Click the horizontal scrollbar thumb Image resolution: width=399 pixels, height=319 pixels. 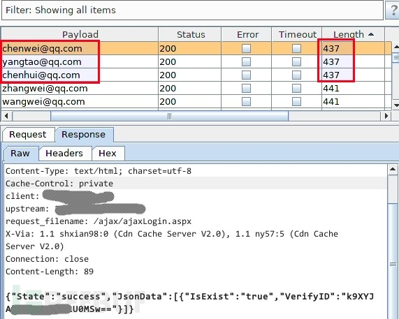(x=170, y=116)
